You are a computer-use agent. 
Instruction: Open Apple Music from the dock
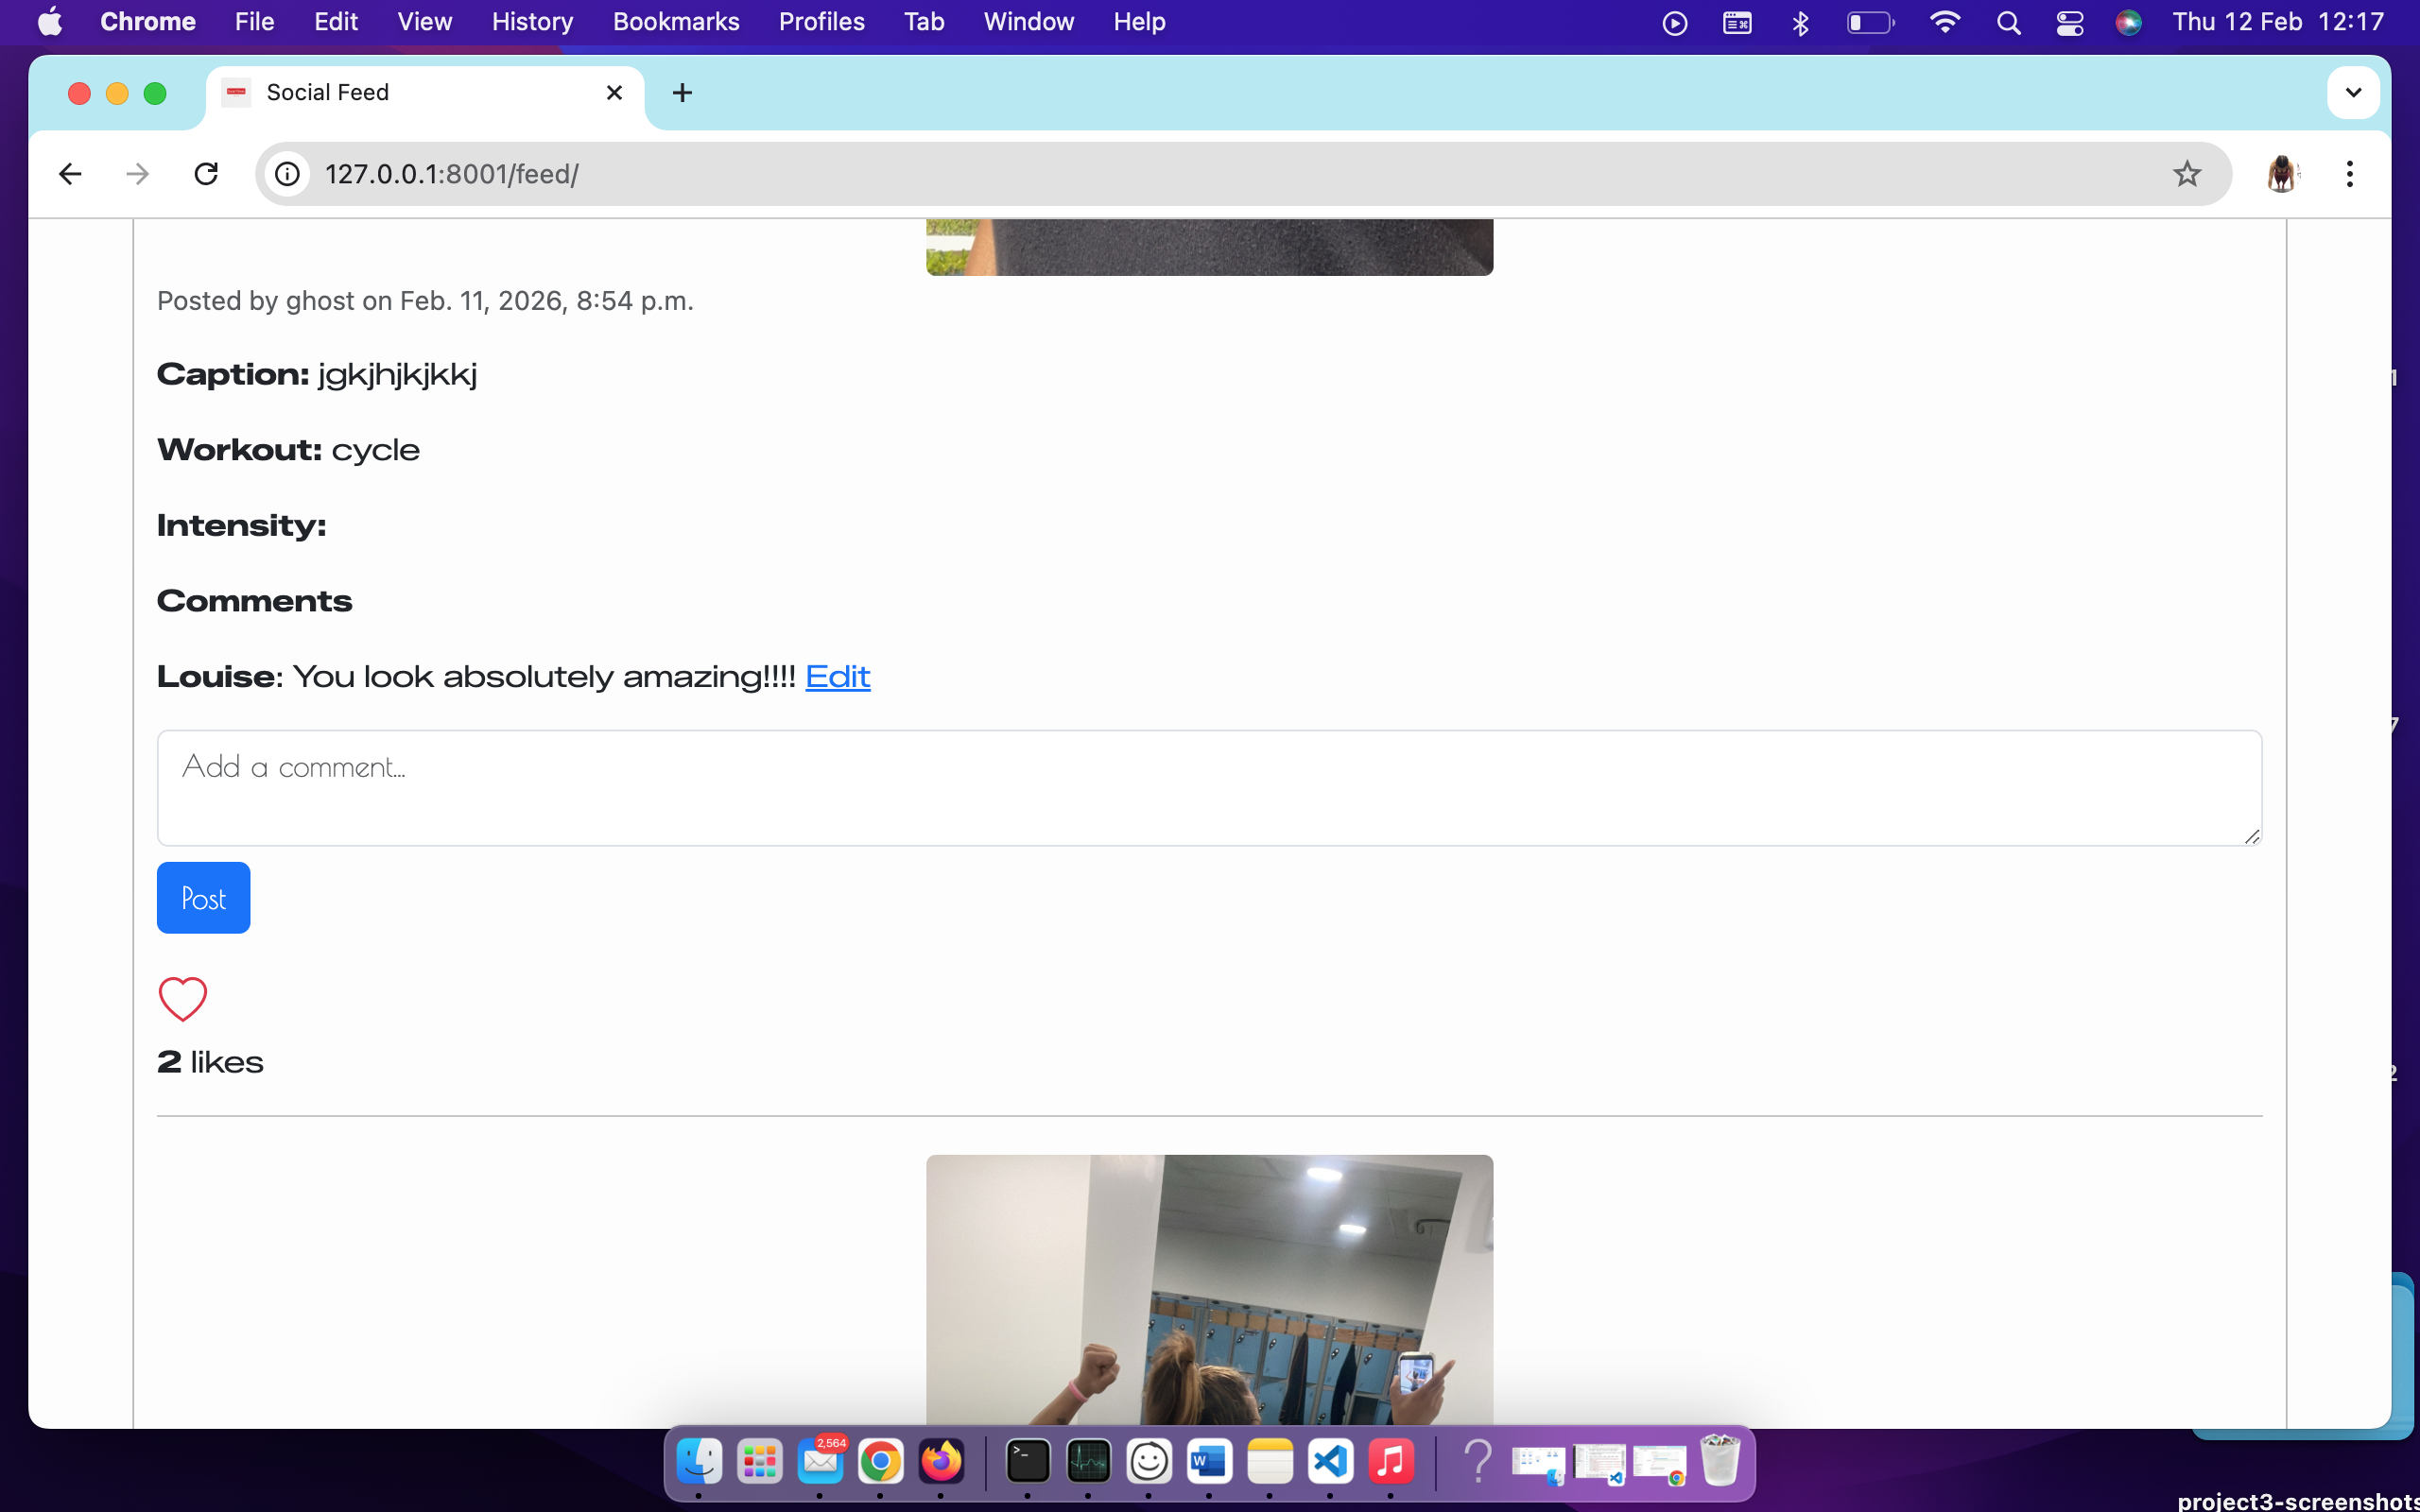click(x=1391, y=1461)
